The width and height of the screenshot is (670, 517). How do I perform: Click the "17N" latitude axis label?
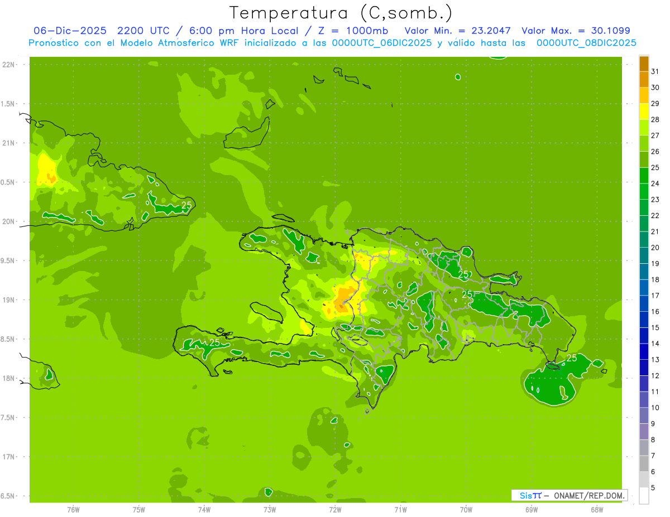[8, 457]
